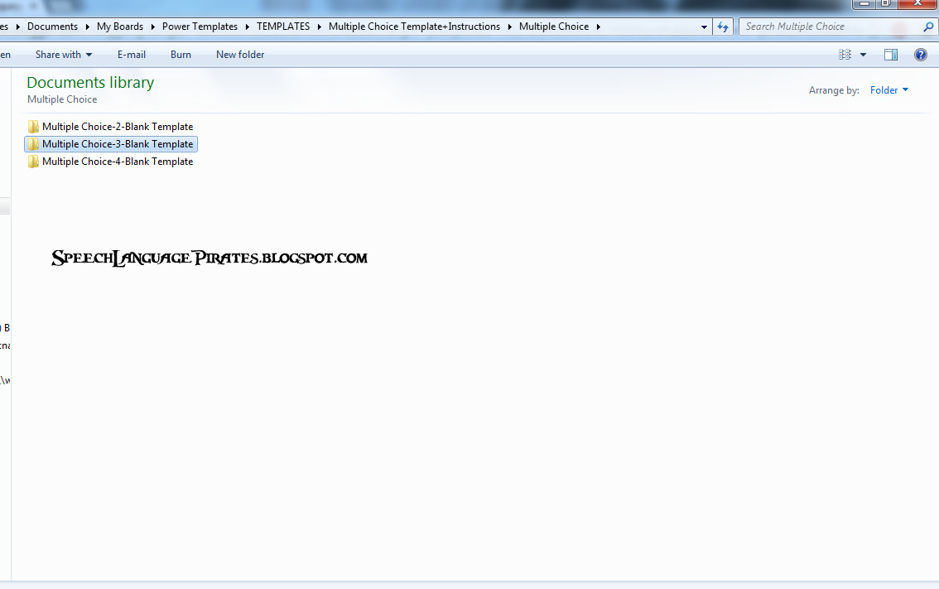Click in the Search Multiple Choice field

pyautogui.click(x=828, y=27)
